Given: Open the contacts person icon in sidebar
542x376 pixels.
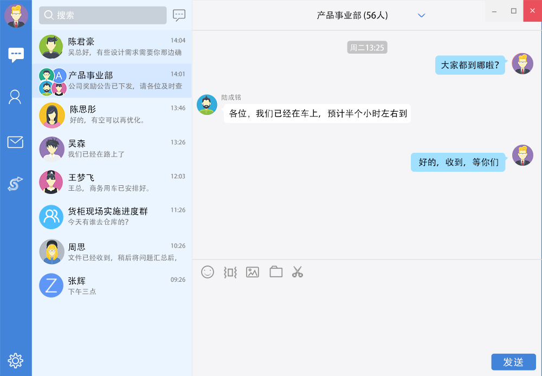Looking at the screenshot, I should point(15,97).
